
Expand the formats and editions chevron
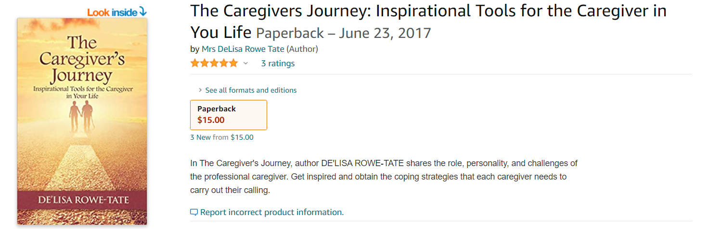pyautogui.click(x=200, y=90)
